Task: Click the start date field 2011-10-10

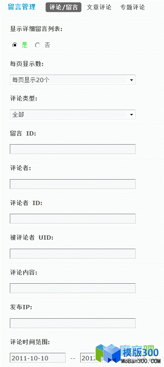Action: 38,358
